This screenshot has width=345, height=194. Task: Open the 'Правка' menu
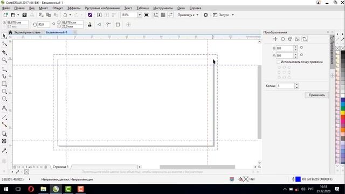click(x=19, y=8)
